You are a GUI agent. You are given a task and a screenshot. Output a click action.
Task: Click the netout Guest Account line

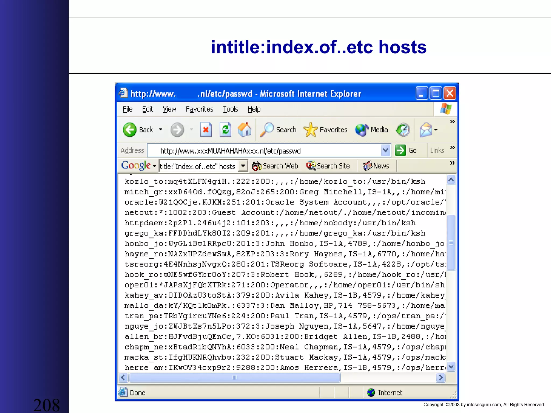(285, 212)
